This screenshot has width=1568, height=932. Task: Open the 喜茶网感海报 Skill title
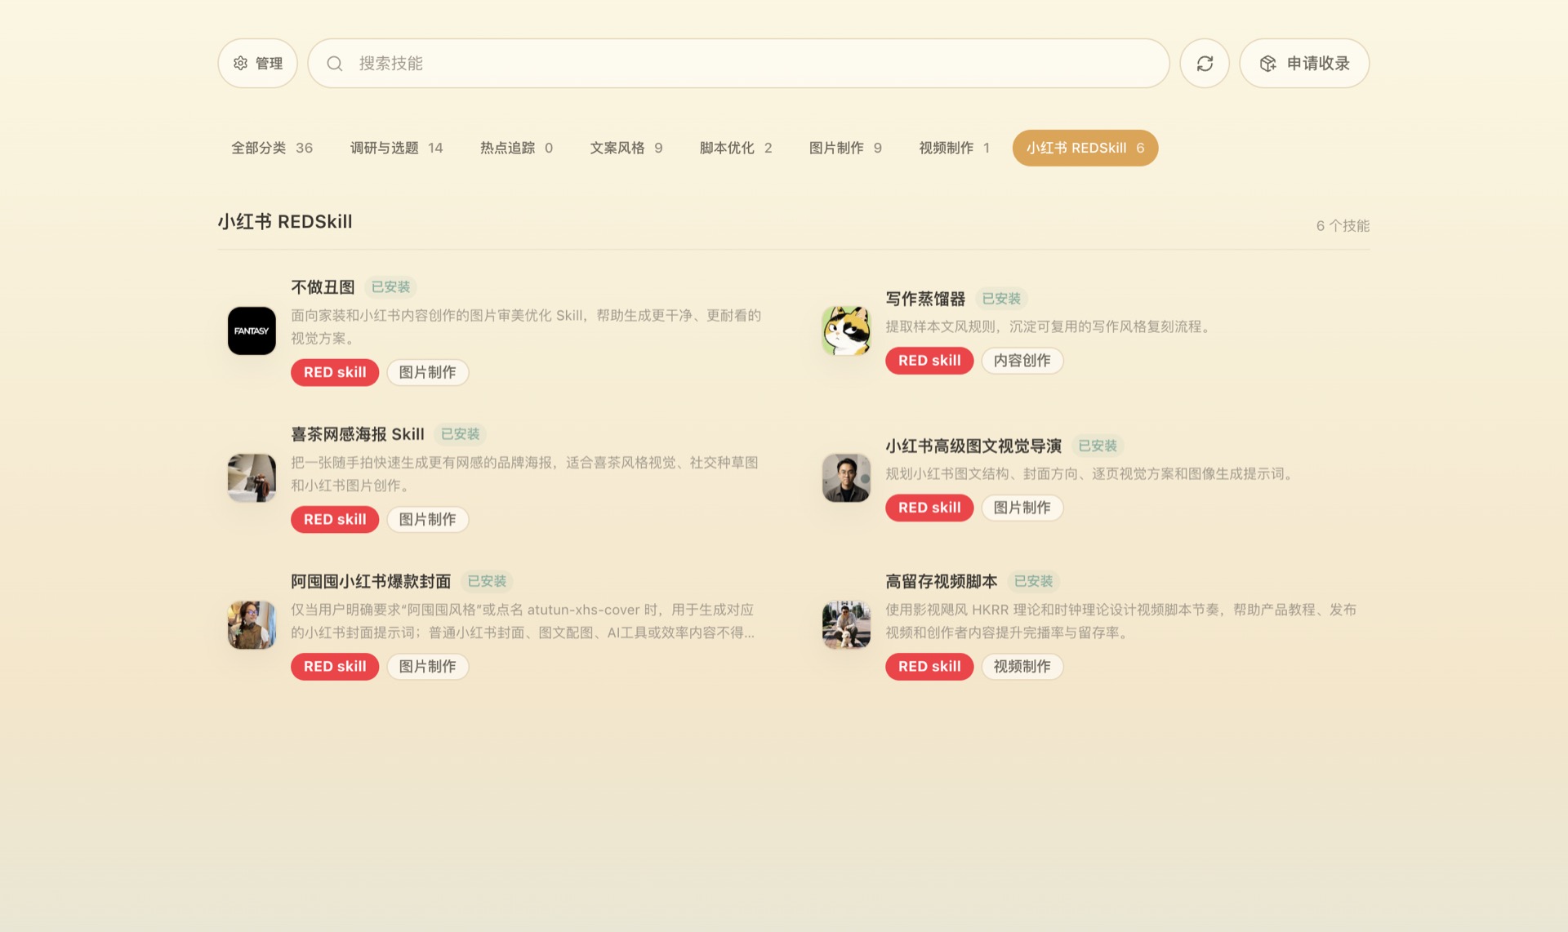coord(358,434)
